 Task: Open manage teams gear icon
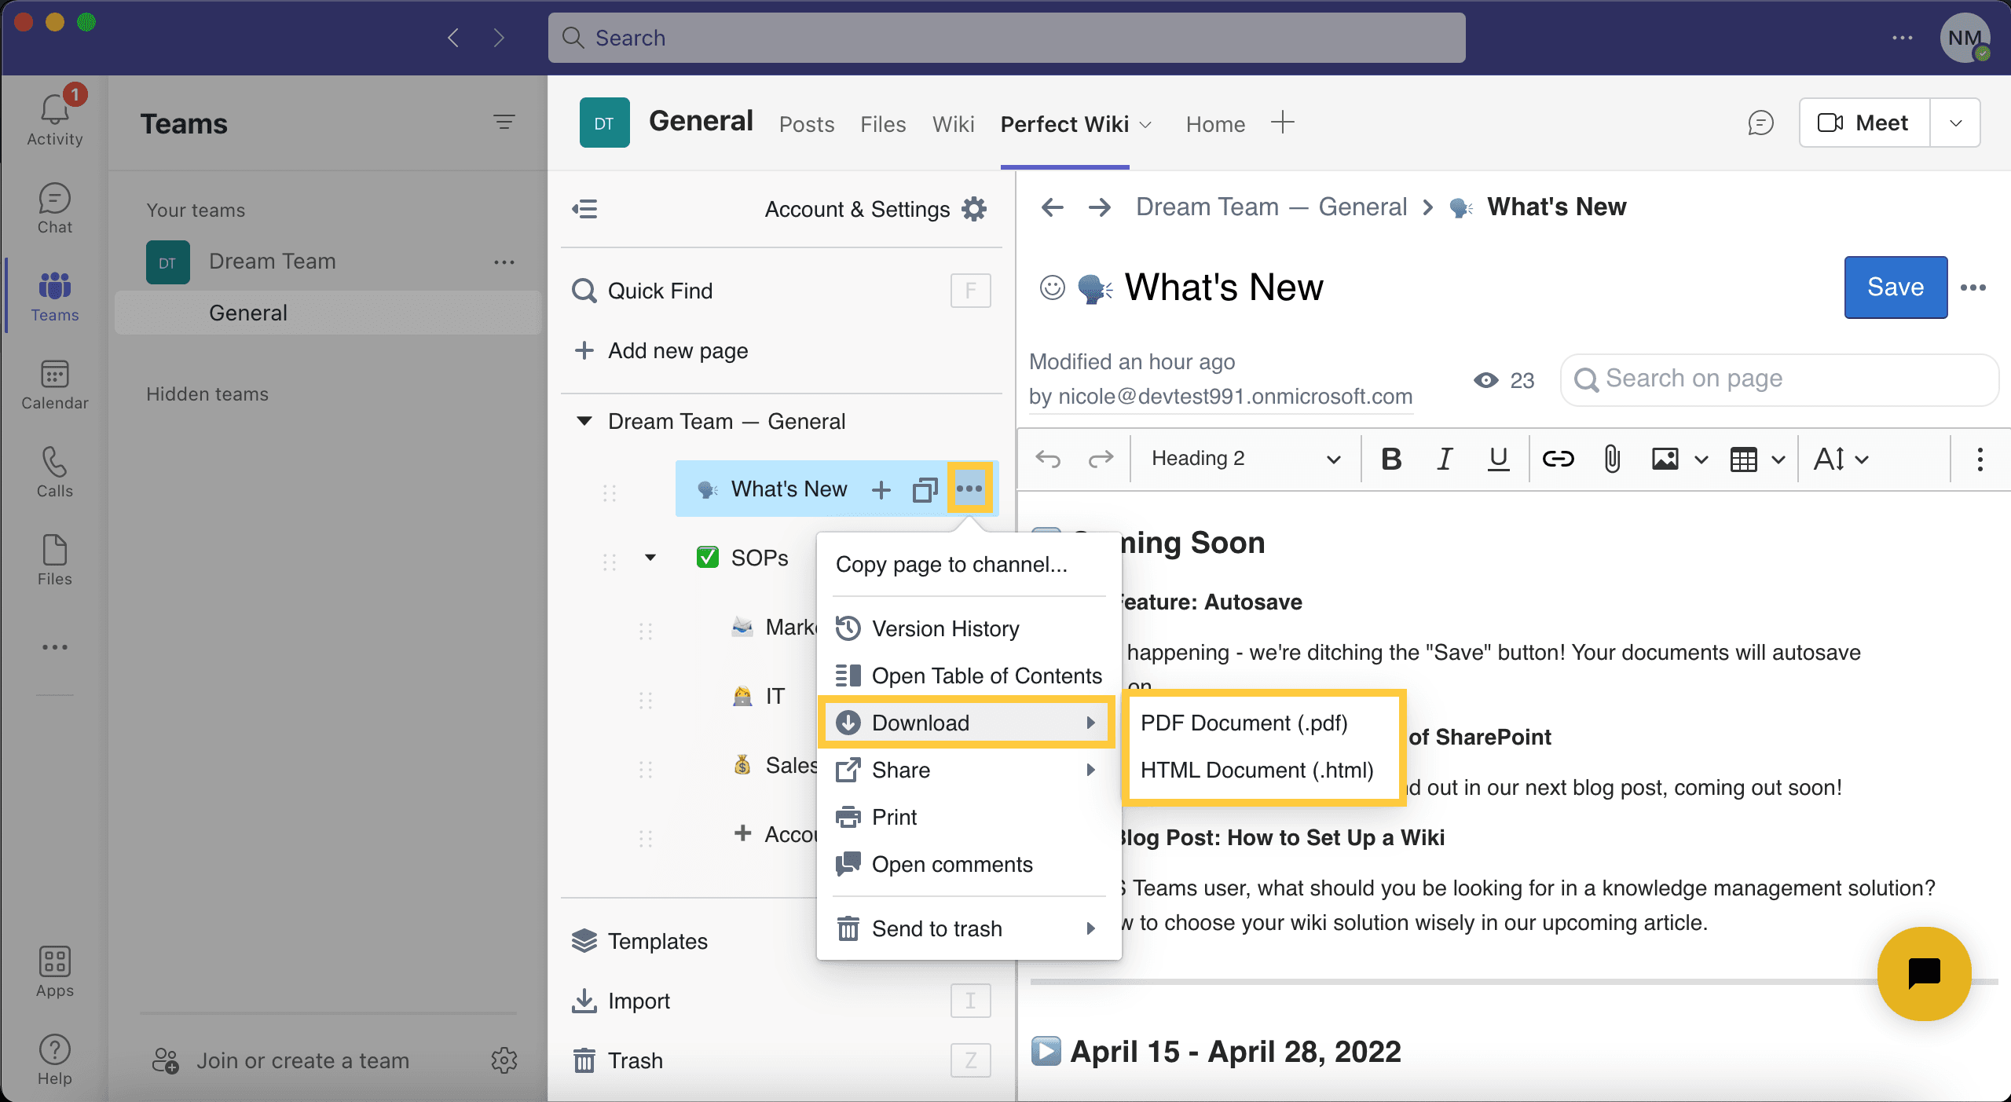[x=504, y=1060]
